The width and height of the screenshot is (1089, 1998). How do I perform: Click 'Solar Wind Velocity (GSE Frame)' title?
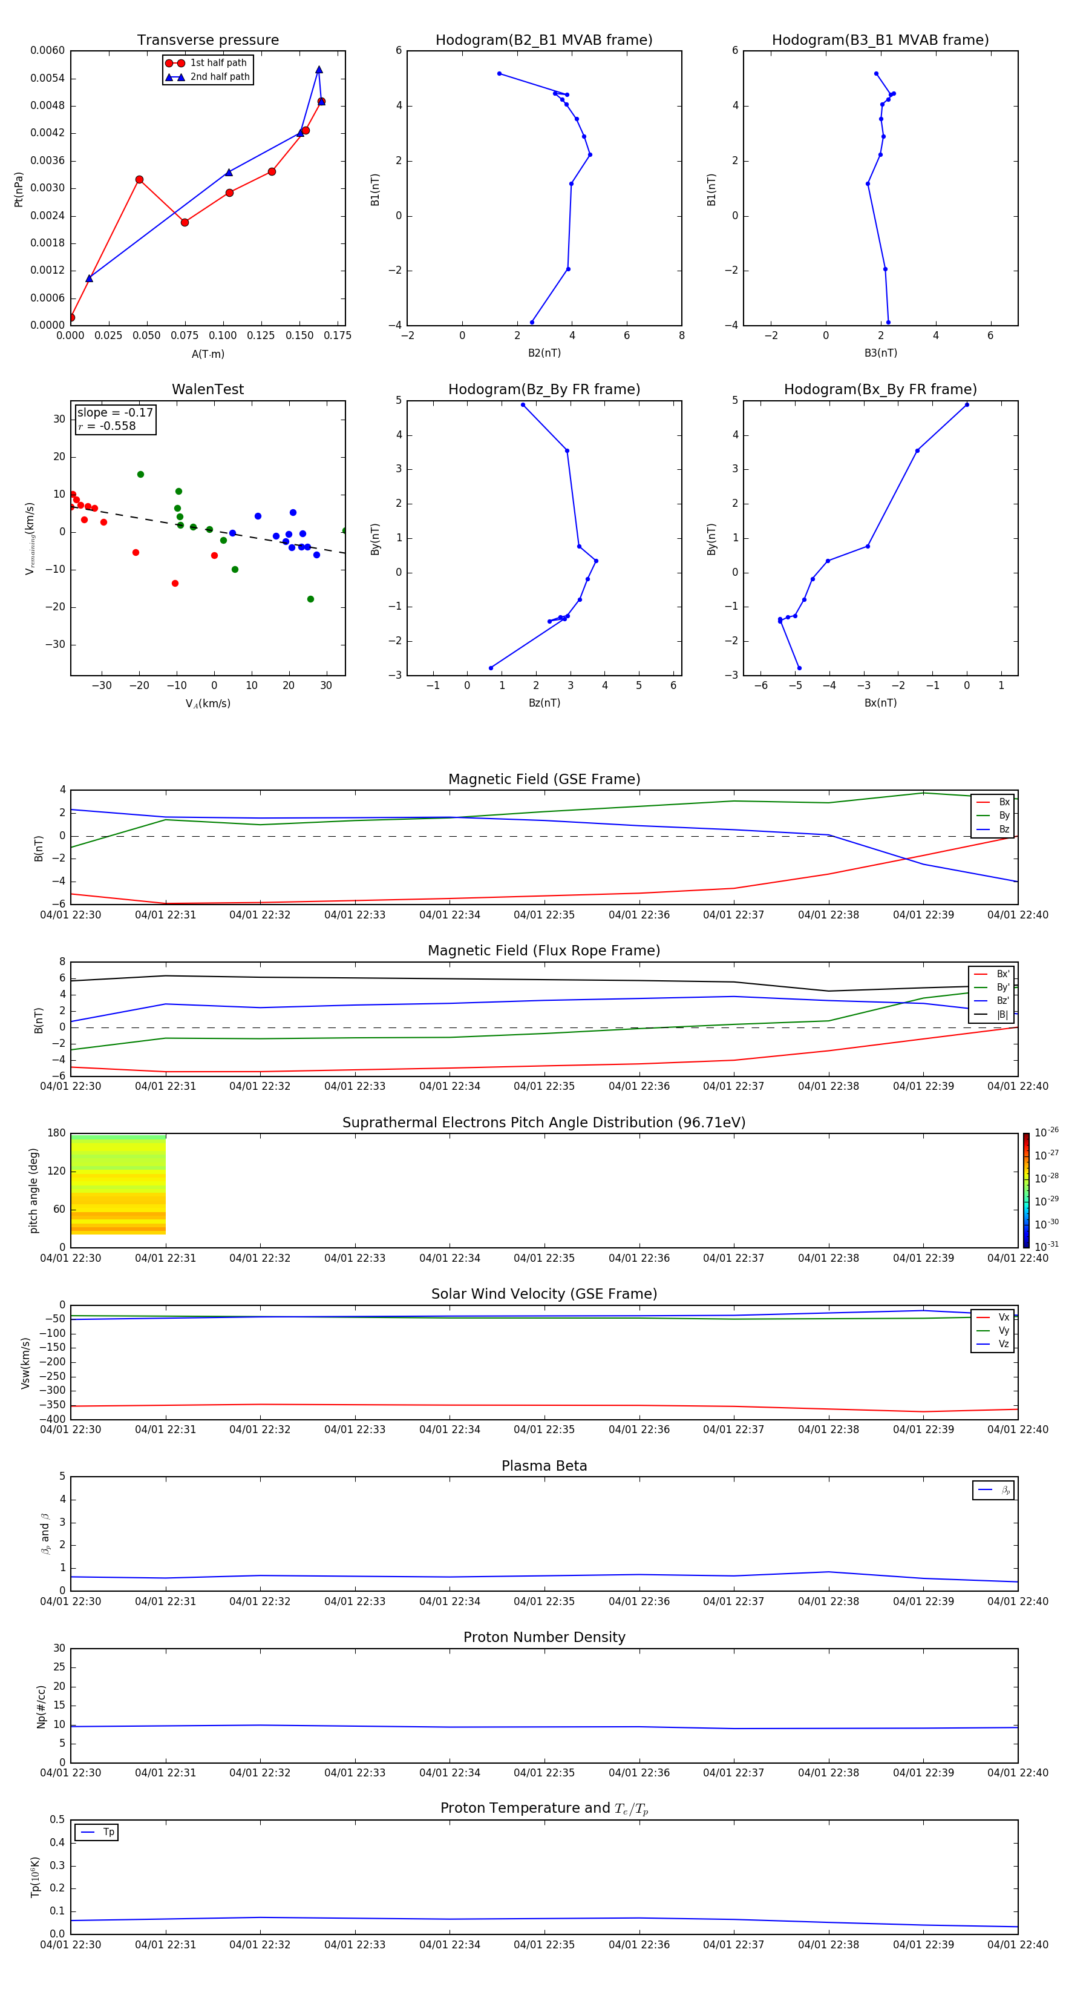point(544,1294)
